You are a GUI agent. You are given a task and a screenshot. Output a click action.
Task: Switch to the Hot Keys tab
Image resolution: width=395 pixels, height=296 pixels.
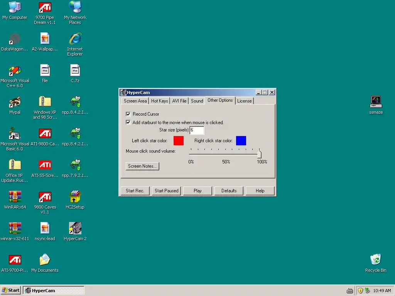159,101
